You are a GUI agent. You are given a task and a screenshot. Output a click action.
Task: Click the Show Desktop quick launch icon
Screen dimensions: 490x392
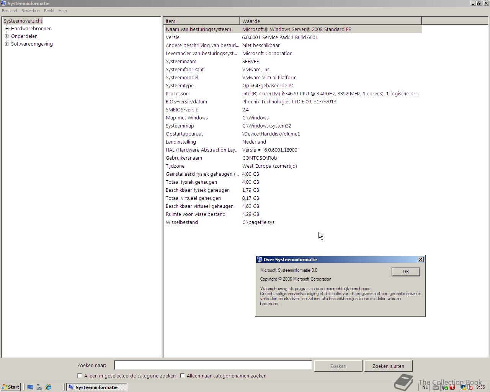(30, 387)
